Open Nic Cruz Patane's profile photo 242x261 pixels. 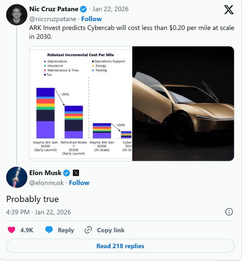16,15
